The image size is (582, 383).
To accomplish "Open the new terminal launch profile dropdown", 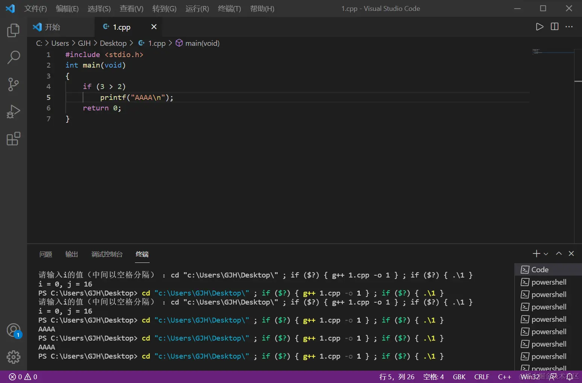I will pyautogui.click(x=546, y=254).
